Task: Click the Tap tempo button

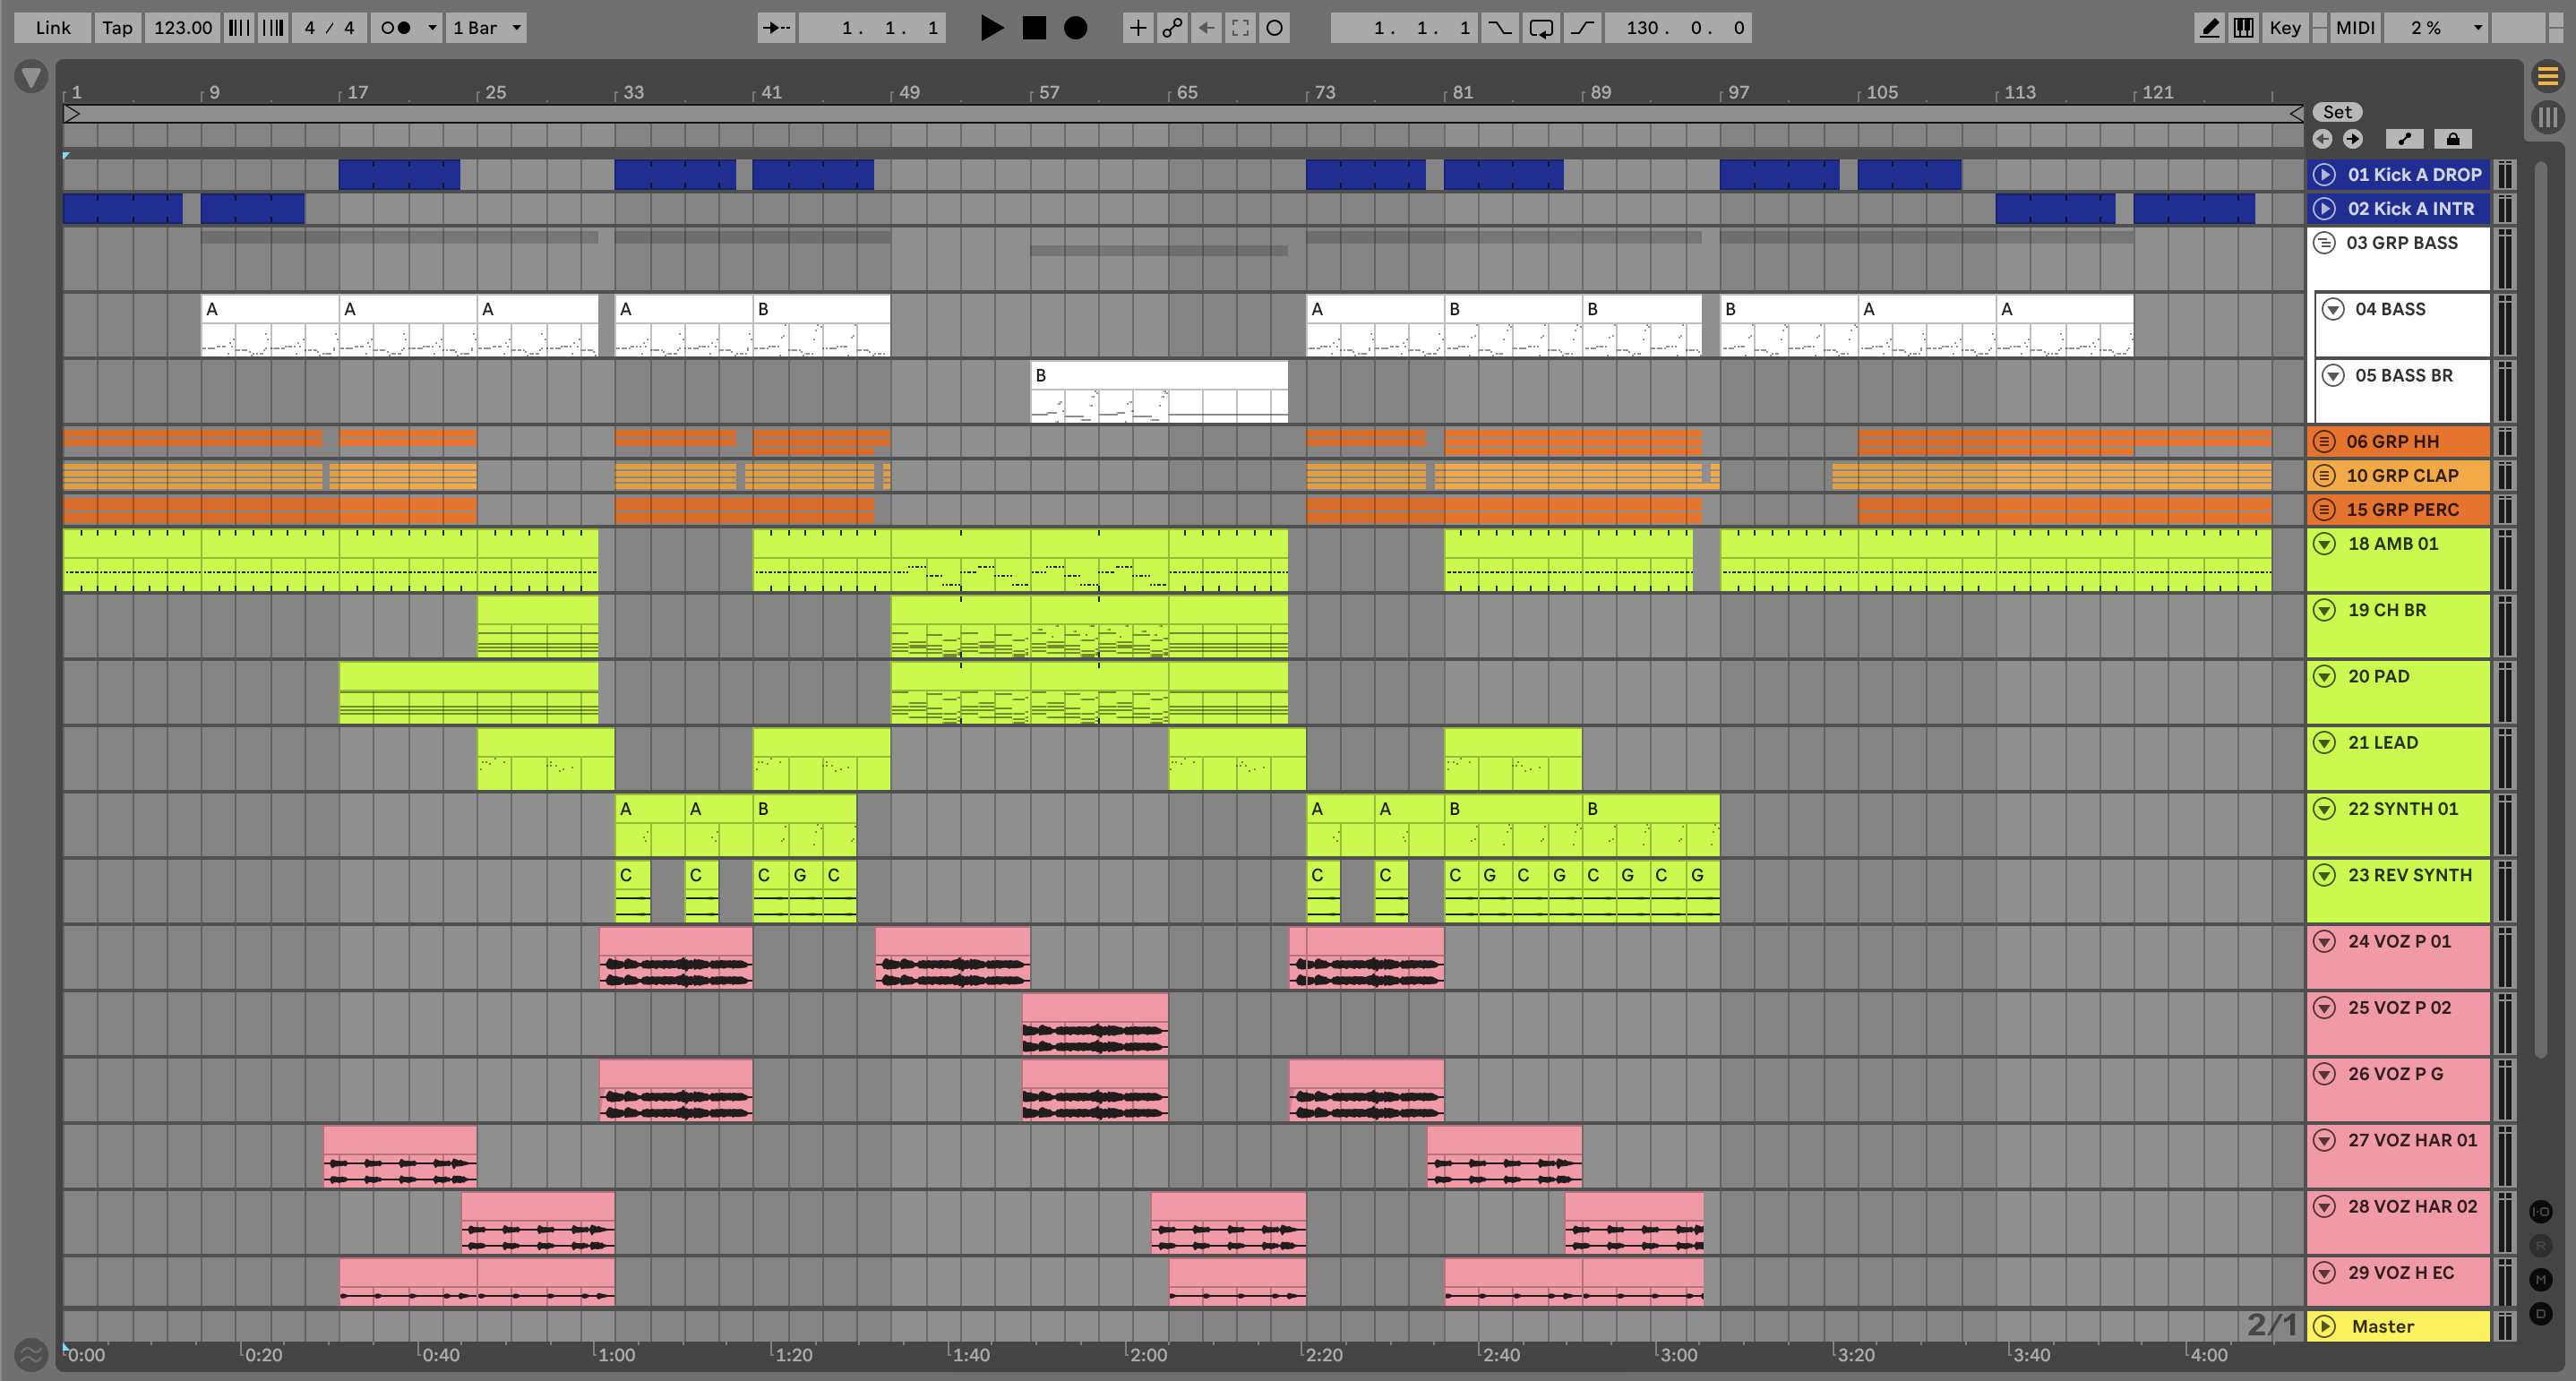Action: click(117, 28)
